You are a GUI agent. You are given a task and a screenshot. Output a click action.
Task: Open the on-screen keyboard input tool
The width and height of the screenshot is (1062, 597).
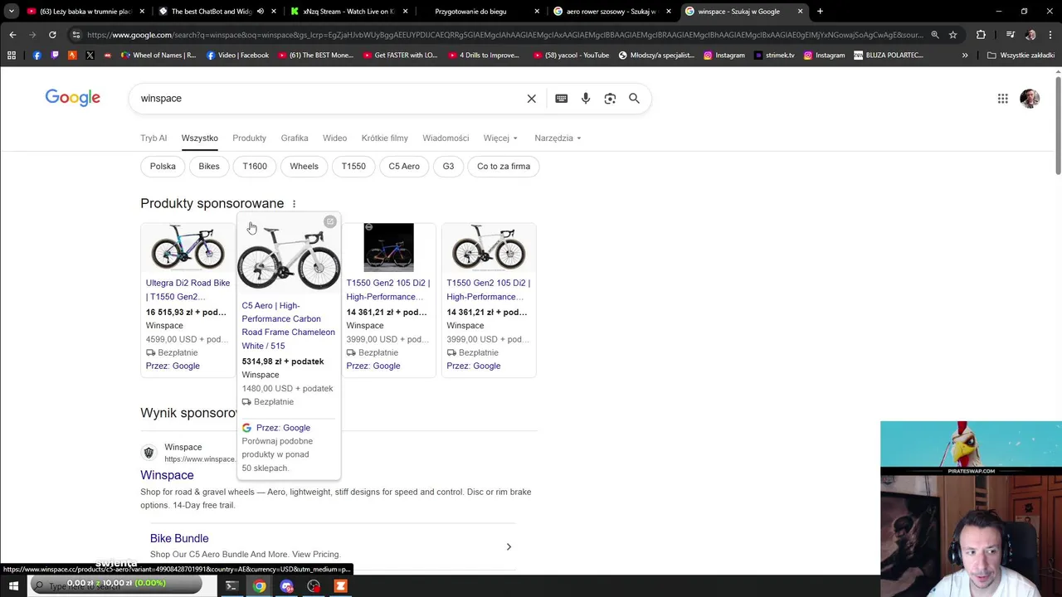[562, 99]
